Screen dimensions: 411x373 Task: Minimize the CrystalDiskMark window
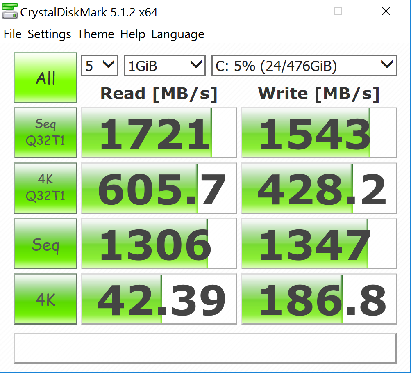point(291,11)
